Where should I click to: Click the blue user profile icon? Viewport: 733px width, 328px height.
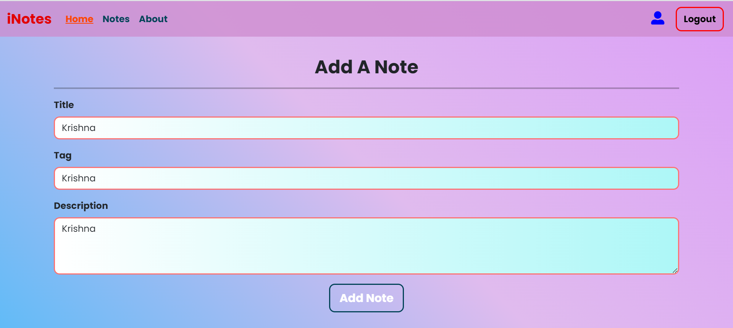pyautogui.click(x=657, y=18)
